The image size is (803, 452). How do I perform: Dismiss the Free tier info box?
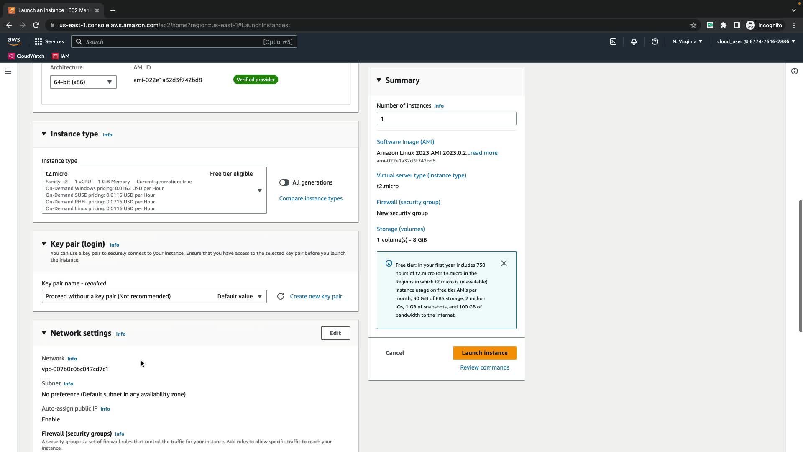click(x=504, y=263)
